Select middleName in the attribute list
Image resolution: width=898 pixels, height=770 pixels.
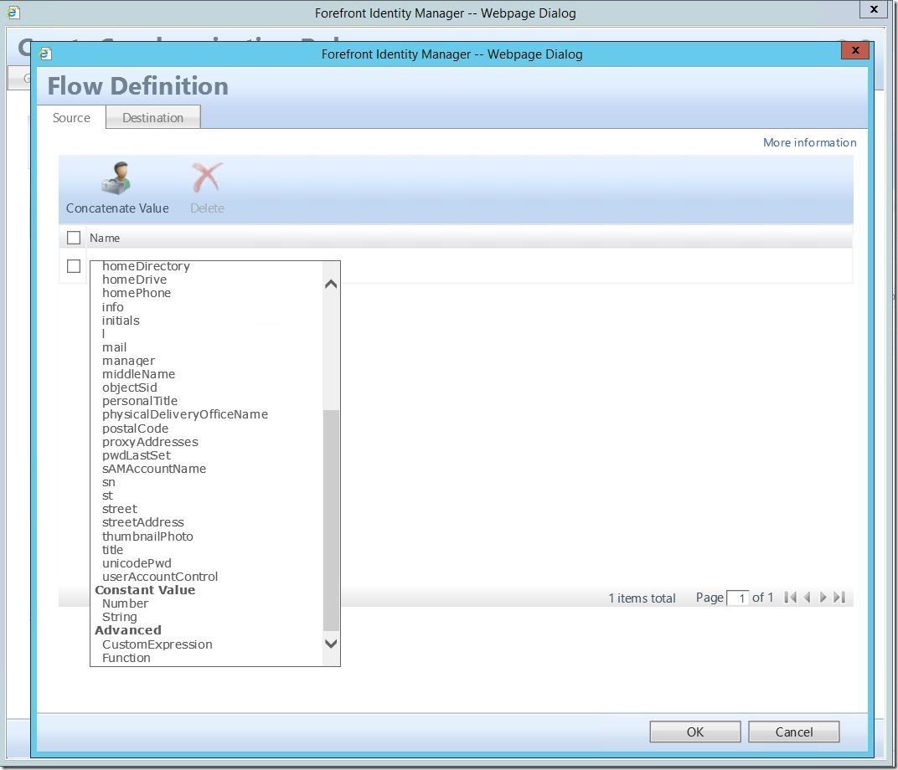pos(138,374)
